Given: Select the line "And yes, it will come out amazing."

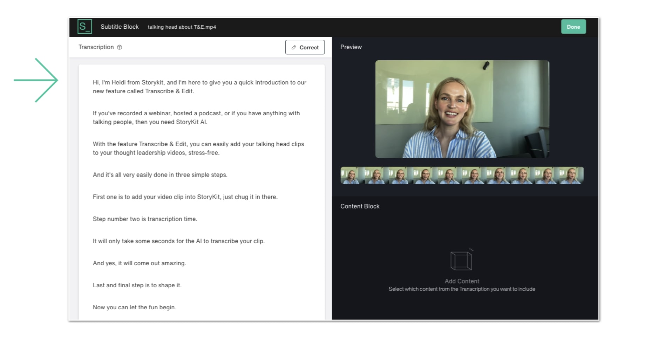Looking at the screenshot, I should [x=140, y=263].
